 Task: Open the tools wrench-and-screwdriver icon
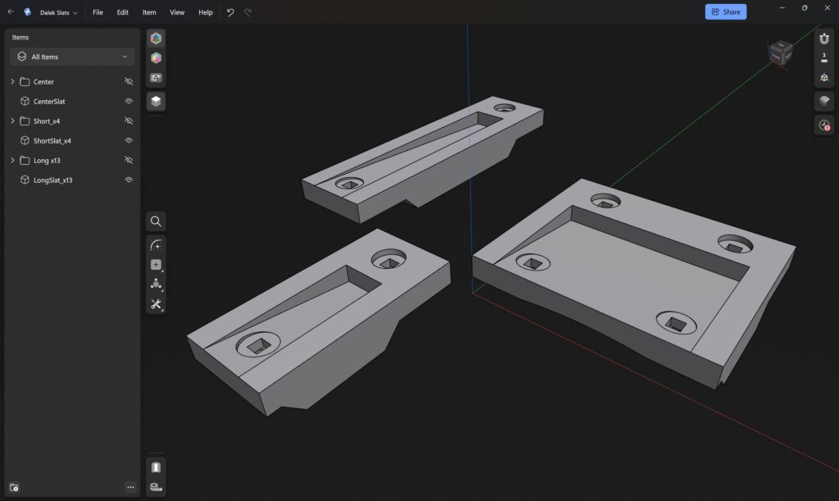tap(156, 304)
